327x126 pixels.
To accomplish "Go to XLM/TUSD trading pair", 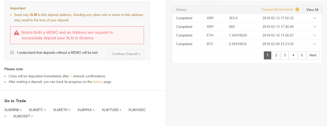I will (x=112, y=110).
